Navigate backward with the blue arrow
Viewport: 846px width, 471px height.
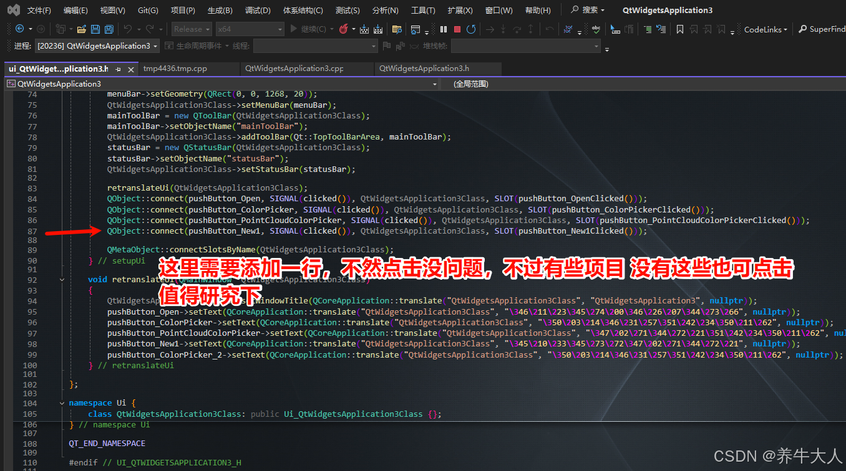click(19, 29)
